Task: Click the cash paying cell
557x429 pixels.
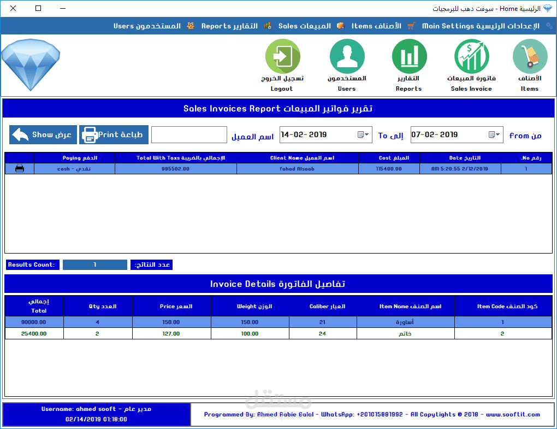Action: [75, 169]
